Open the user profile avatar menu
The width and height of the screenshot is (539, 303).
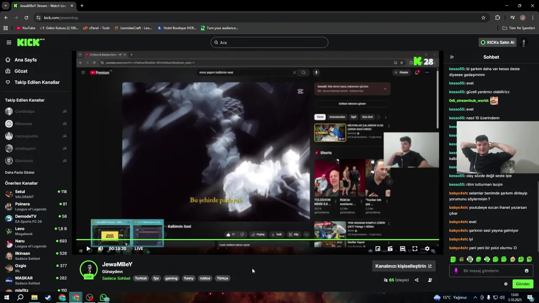(524, 43)
